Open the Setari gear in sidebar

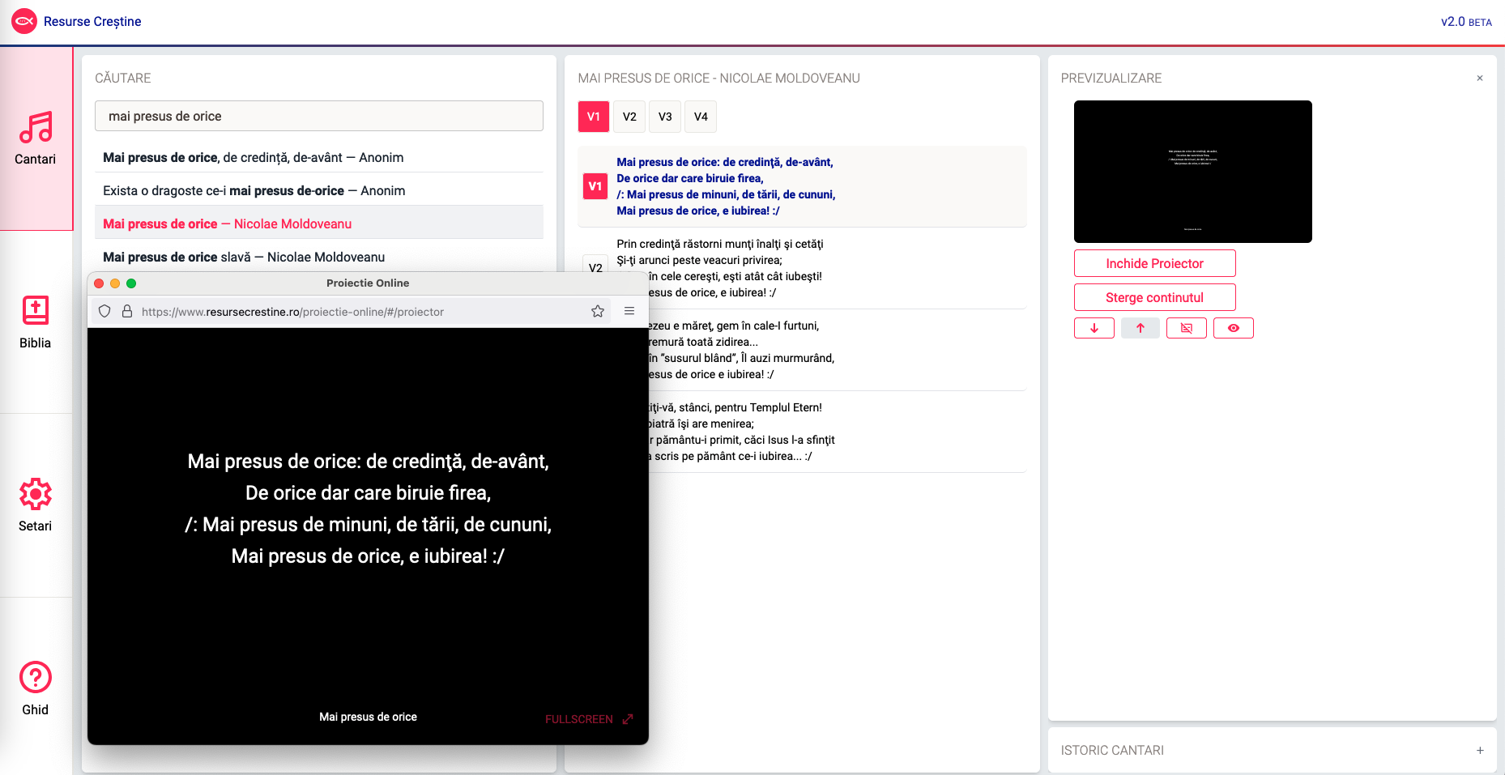point(36,505)
